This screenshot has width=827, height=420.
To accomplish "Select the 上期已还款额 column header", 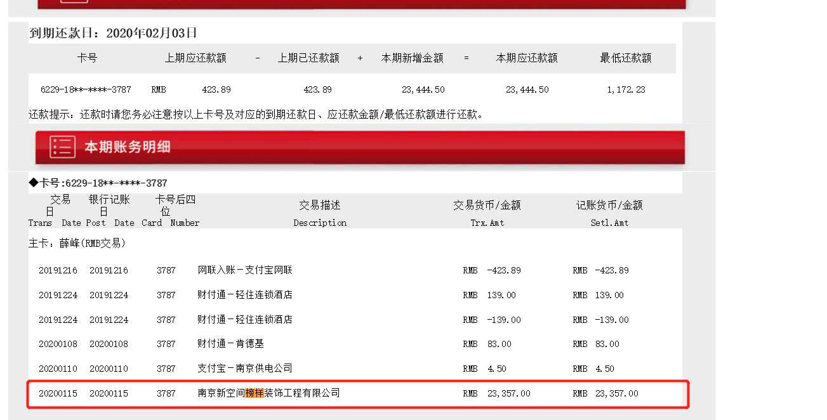I will [x=308, y=58].
